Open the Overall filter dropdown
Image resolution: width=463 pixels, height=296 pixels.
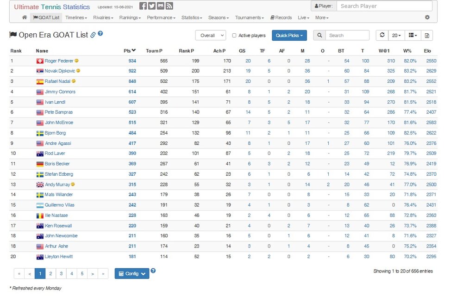click(x=211, y=35)
